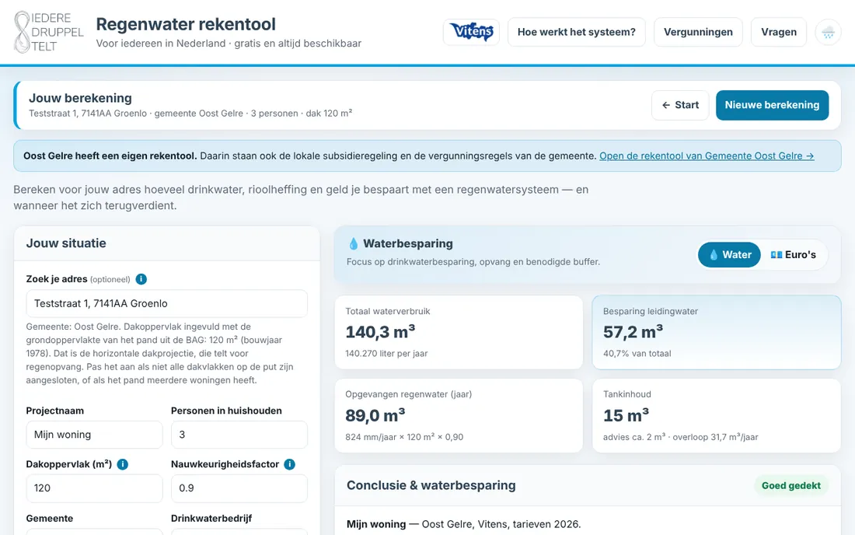Go back with the Start button
855x535 pixels.
point(680,105)
